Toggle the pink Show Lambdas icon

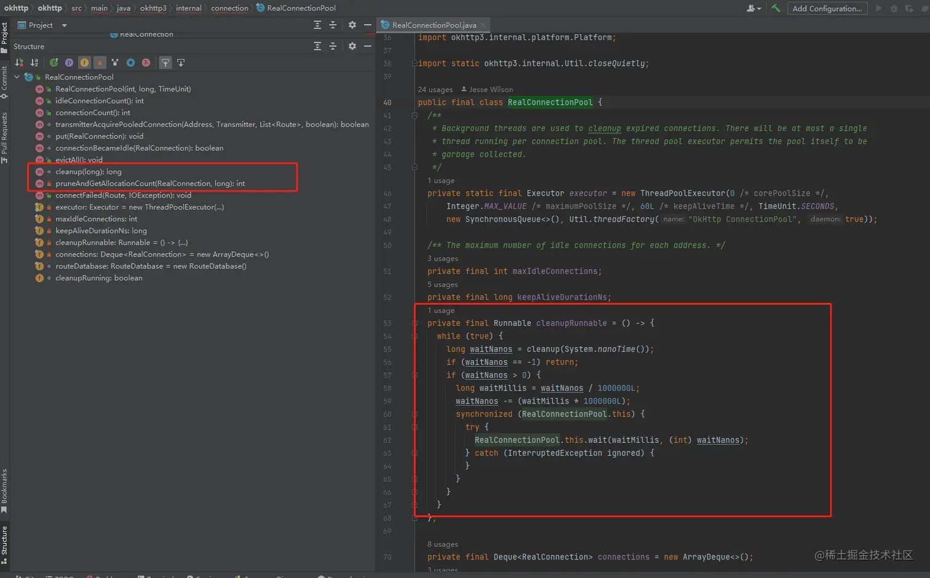tap(146, 63)
